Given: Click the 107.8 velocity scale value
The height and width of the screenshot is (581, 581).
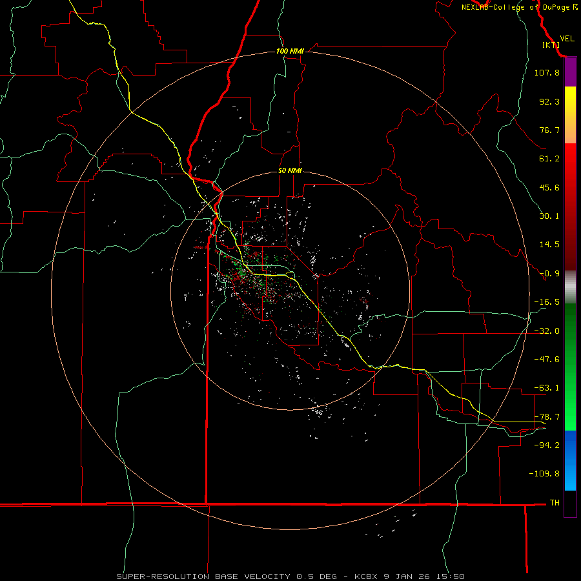Looking at the screenshot, I should pos(547,72).
